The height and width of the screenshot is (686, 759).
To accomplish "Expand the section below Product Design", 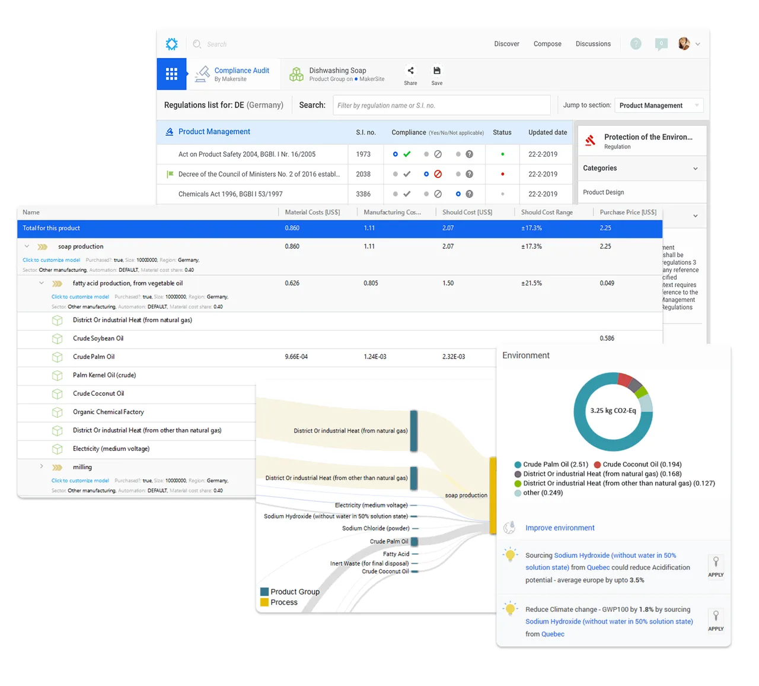I will pos(696,216).
